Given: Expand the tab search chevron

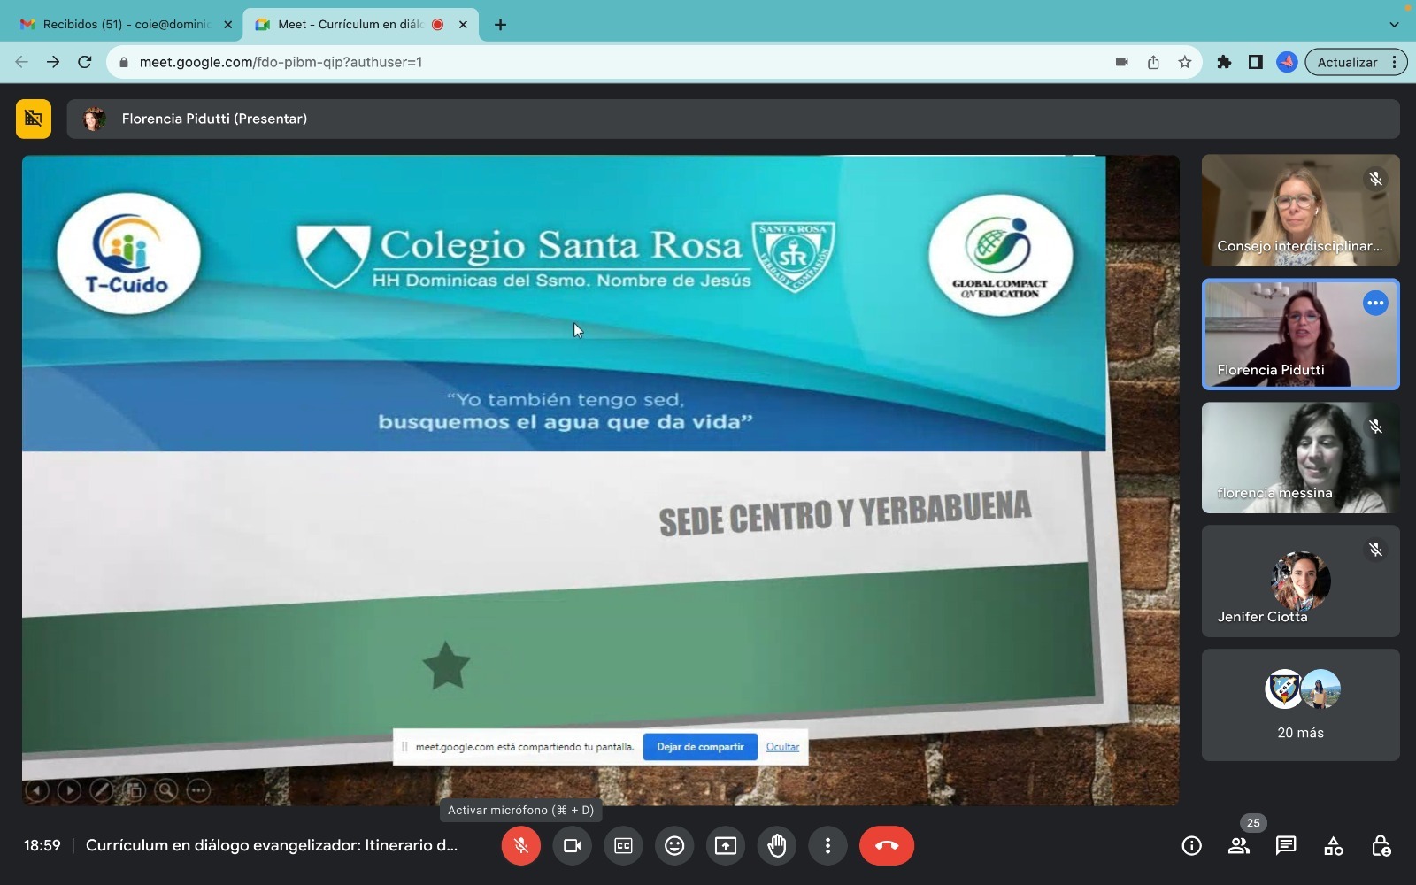Looking at the screenshot, I should pyautogui.click(x=1394, y=25).
